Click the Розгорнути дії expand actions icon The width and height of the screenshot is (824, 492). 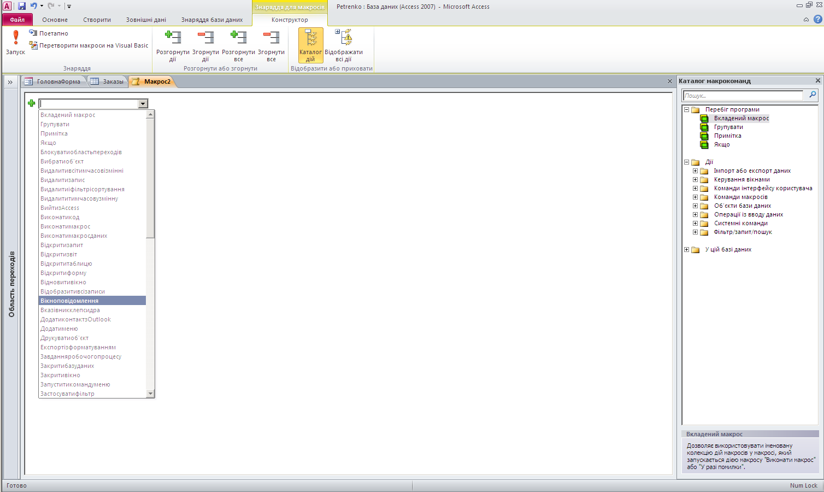coord(173,38)
